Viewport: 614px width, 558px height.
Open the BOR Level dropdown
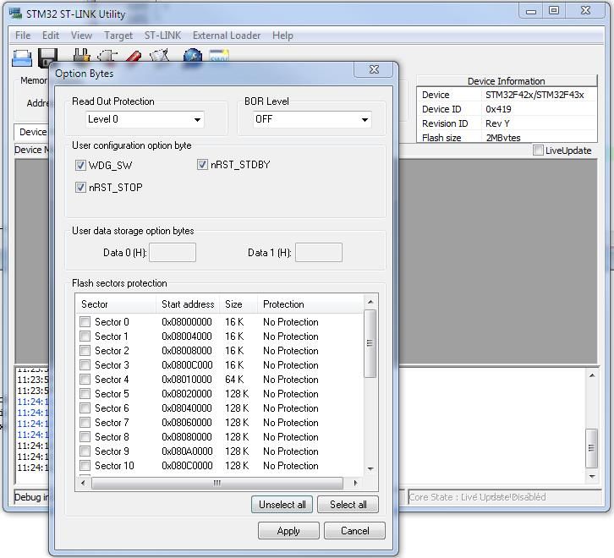(x=312, y=119)
